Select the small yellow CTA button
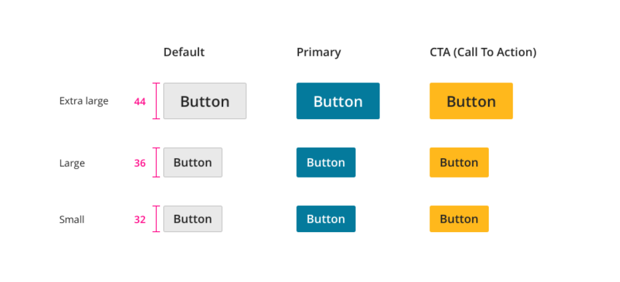 459,219
